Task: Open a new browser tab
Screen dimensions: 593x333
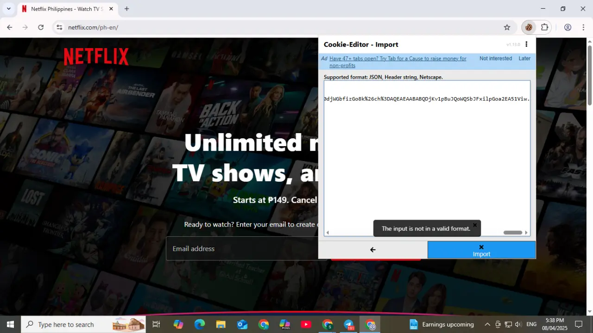Action: click(126, 9)
